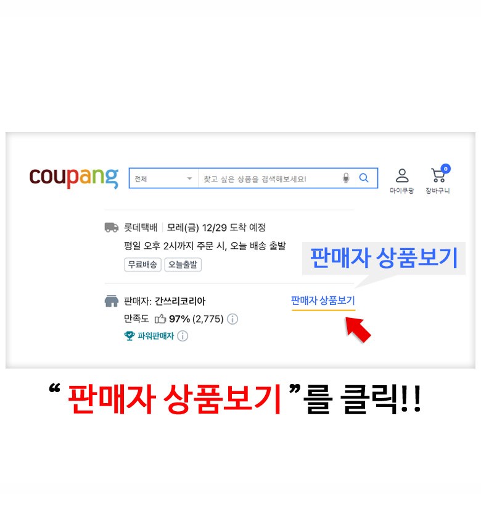
Task: Click the dropdown arrow next to 전체
Action: [189, 178]
